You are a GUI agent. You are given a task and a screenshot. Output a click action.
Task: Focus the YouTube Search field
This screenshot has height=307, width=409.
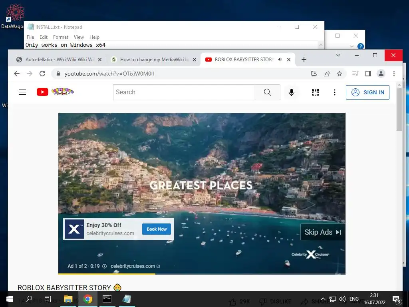184,92
